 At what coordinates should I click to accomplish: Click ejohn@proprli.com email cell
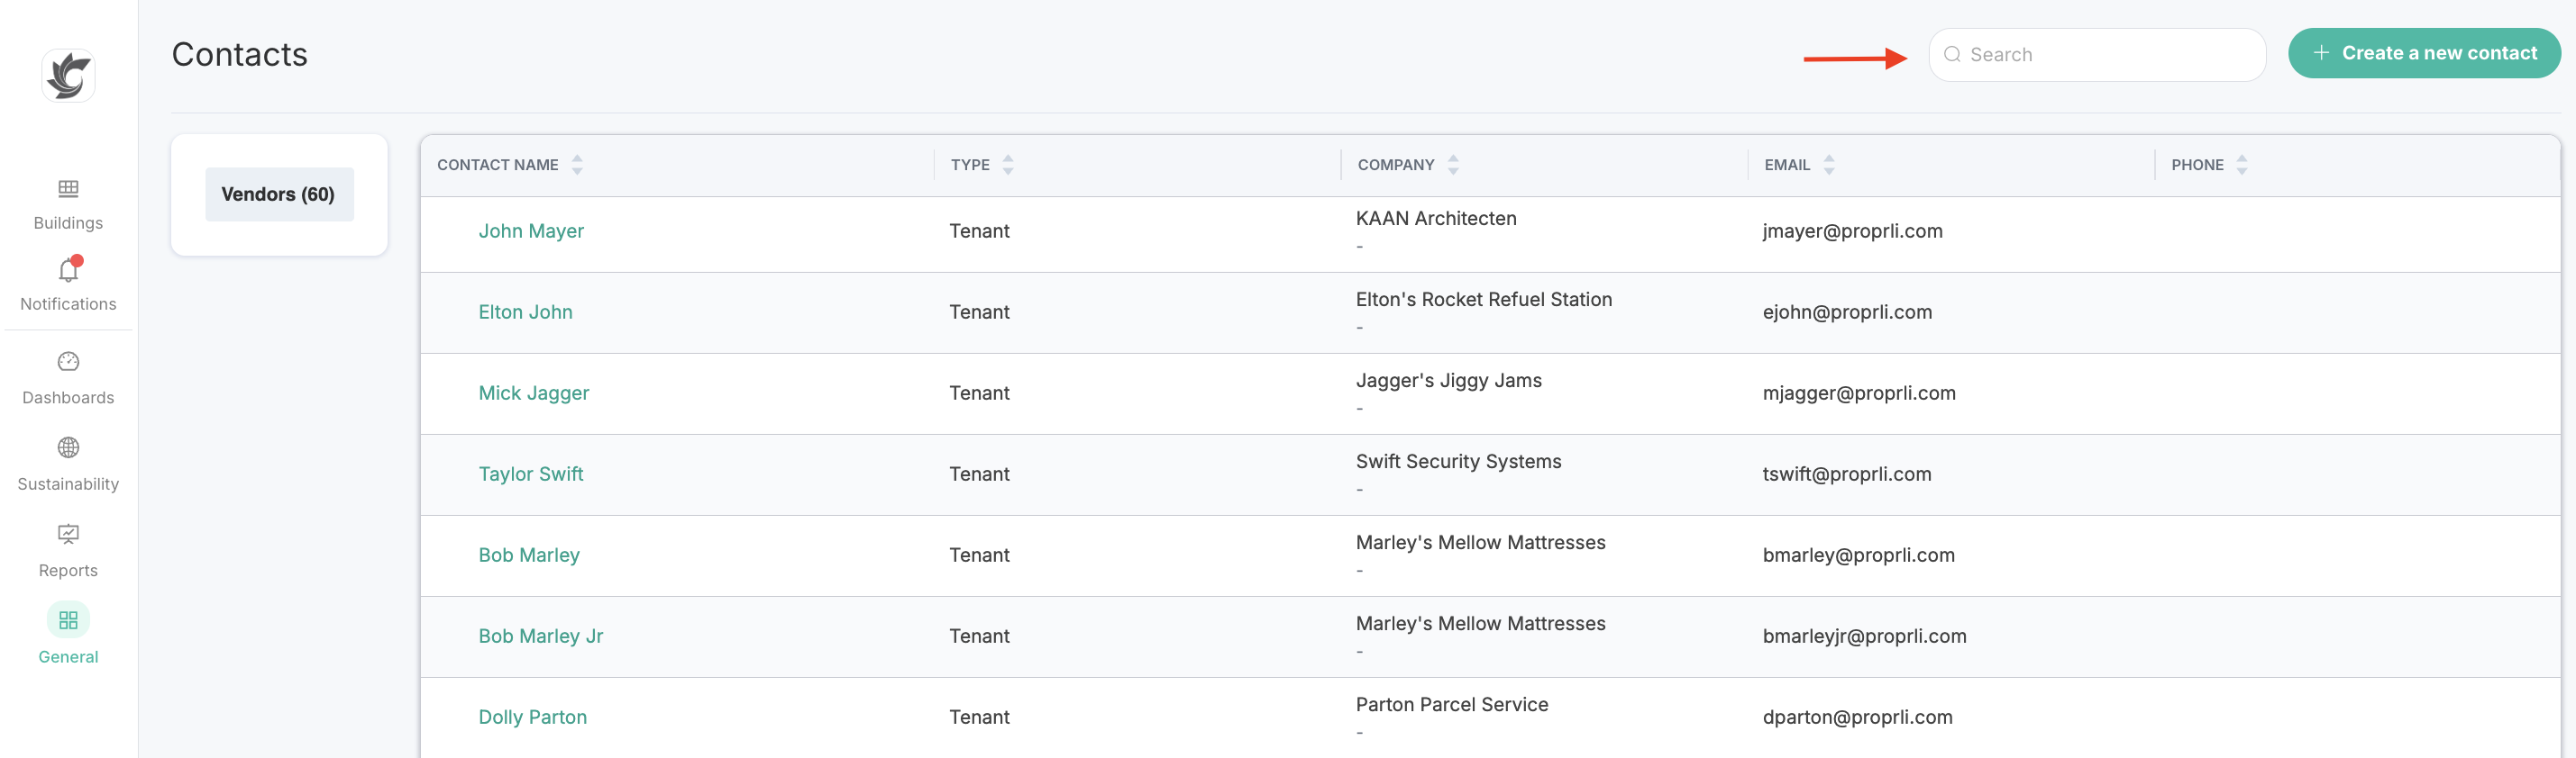point(1847,311)
